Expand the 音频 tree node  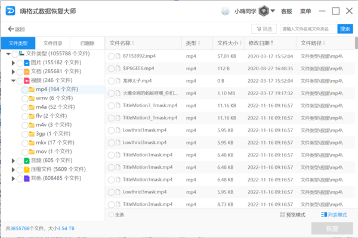point(14,161)
